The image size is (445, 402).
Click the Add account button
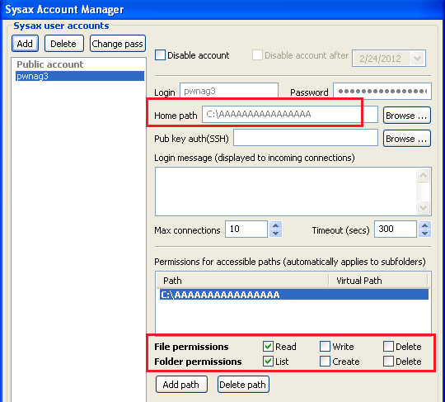[25, 44]
